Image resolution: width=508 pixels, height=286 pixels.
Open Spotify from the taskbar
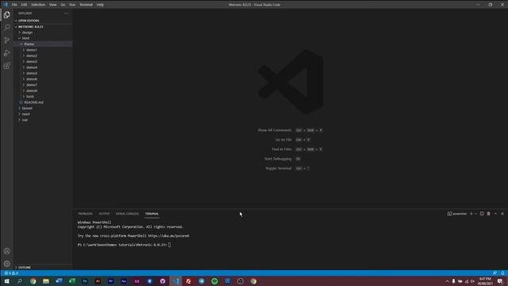coord(214,281)
